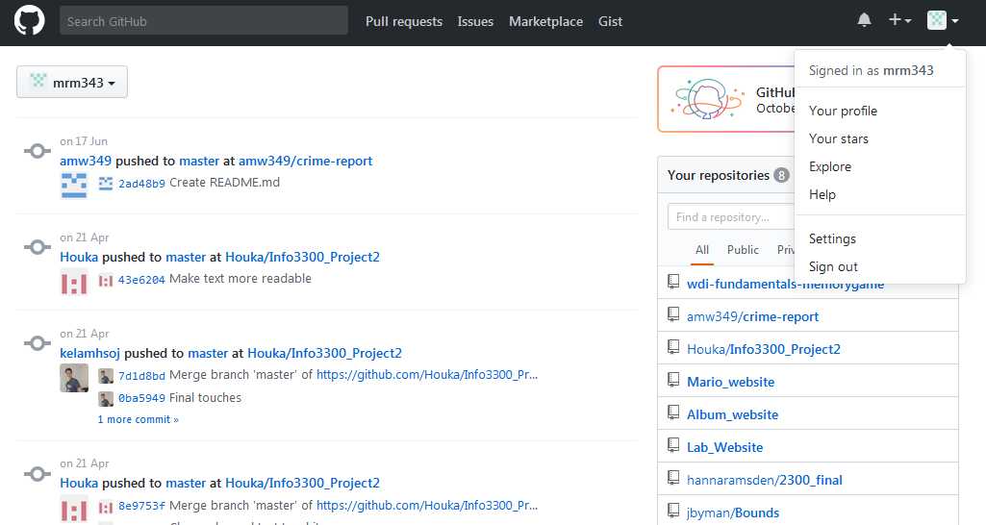This screenshot has height=525, width=986.
Task: Click kelamhsoj's avatar photo in feed
Action: coord(74,378)
